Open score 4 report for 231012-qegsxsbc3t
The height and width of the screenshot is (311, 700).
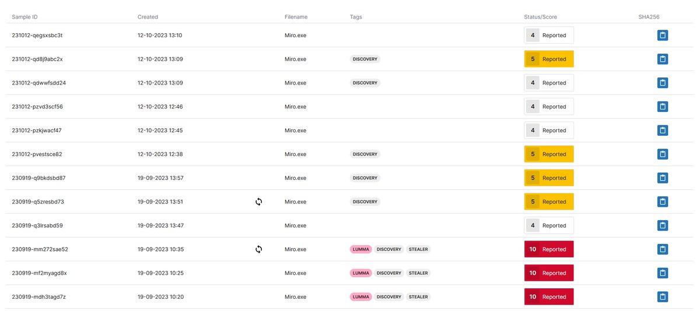(x=549, y=36)
